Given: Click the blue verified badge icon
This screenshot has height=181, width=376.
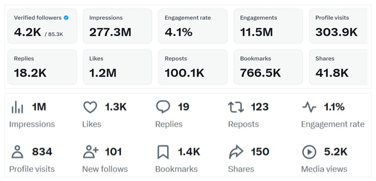Looking at the screenshot, I should [66, 18].
